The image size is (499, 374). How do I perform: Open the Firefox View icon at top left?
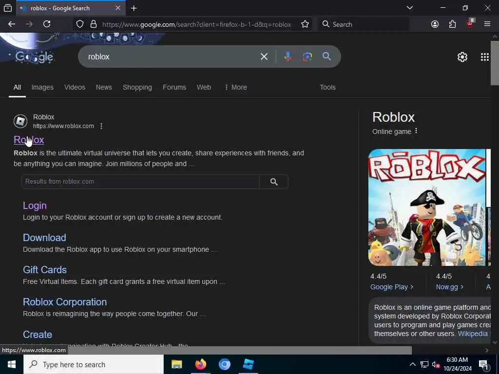8,8
